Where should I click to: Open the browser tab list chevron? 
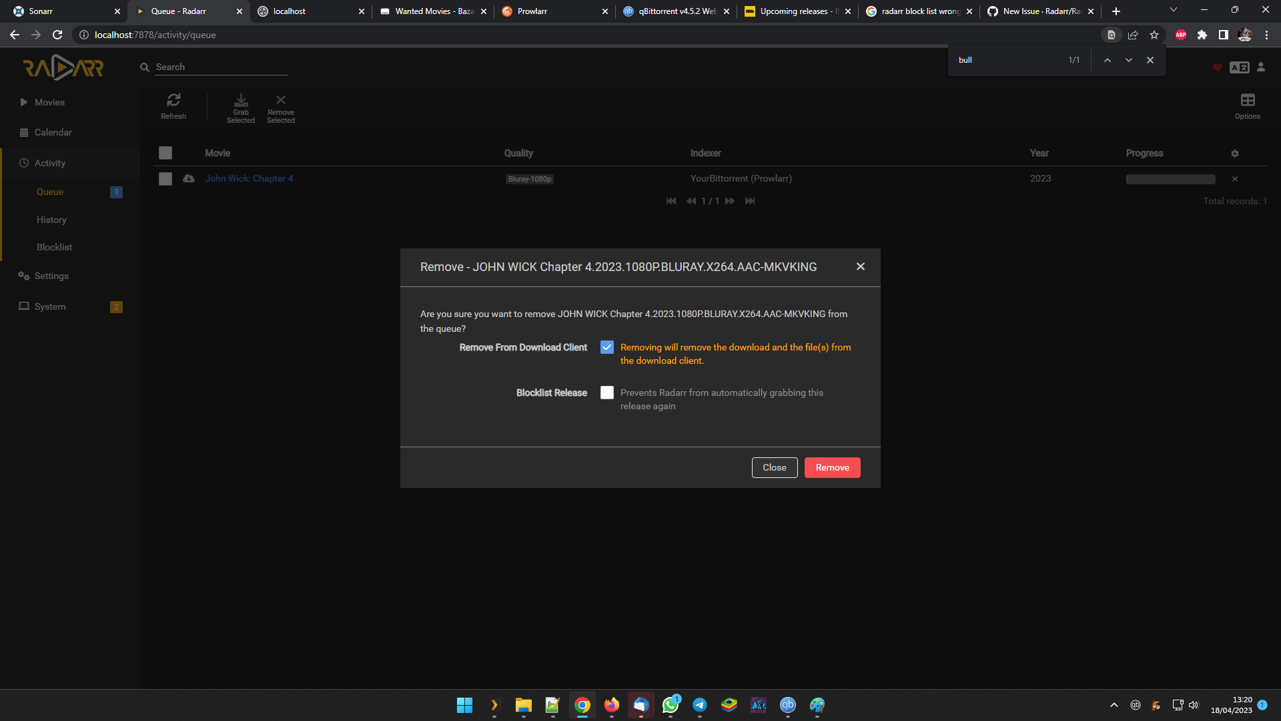tap(1172, 11)
